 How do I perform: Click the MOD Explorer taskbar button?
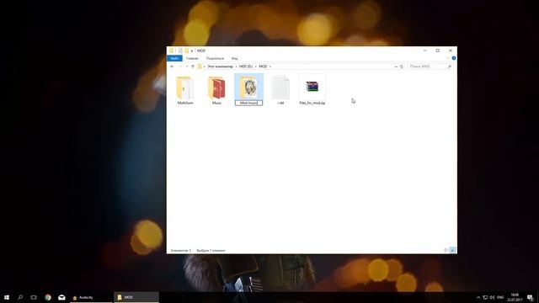[136, 297]
